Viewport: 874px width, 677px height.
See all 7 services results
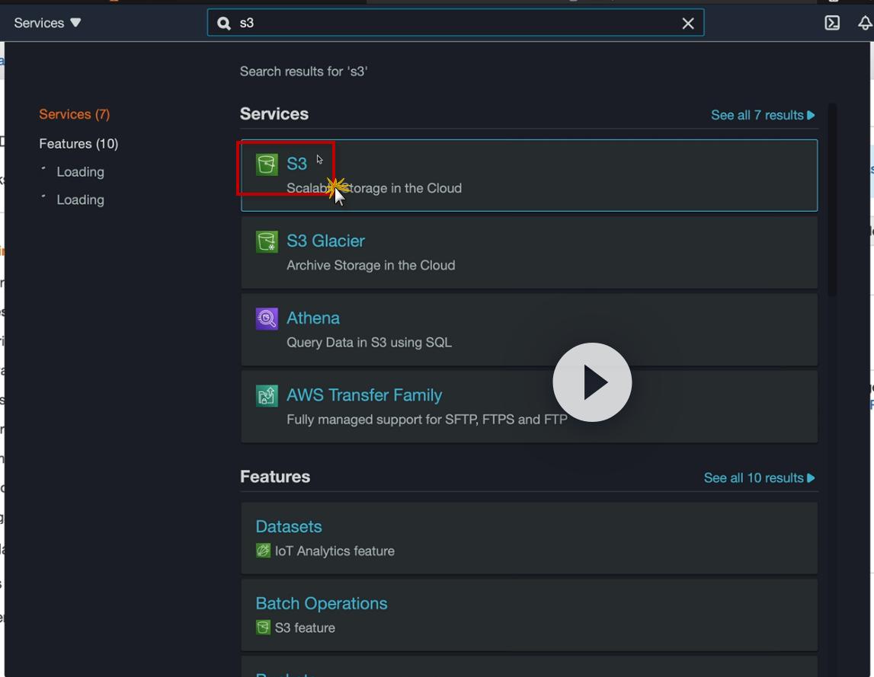point(763,115)
